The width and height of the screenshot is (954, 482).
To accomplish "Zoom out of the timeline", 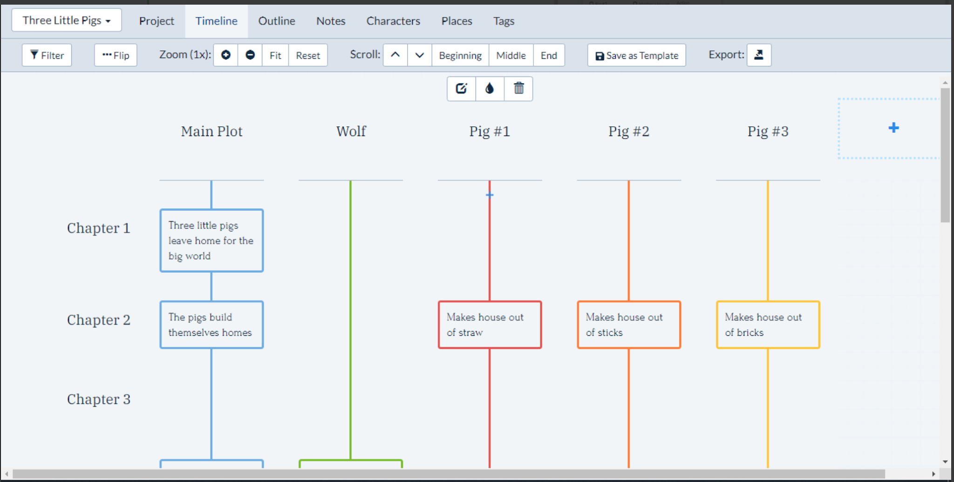I will [x=250, y=55].
